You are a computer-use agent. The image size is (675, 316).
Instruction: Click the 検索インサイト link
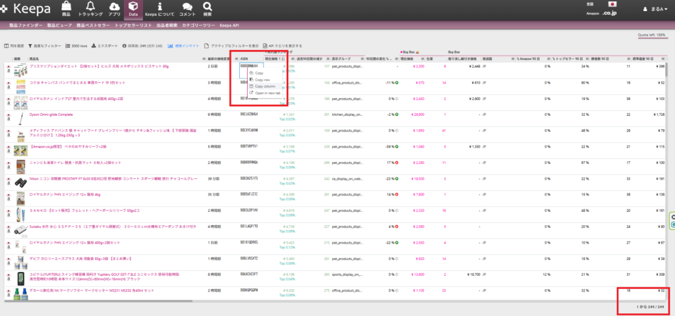181,46
